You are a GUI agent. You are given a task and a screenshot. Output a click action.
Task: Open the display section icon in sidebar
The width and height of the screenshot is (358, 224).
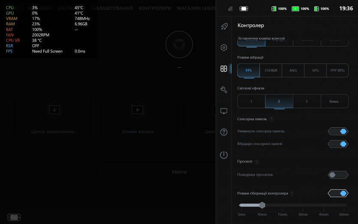pyautogui.click(x=224, y=111)
